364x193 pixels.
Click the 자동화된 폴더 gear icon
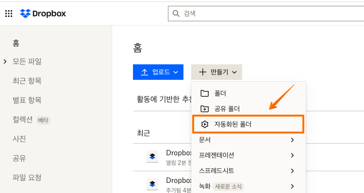[204, 124]
